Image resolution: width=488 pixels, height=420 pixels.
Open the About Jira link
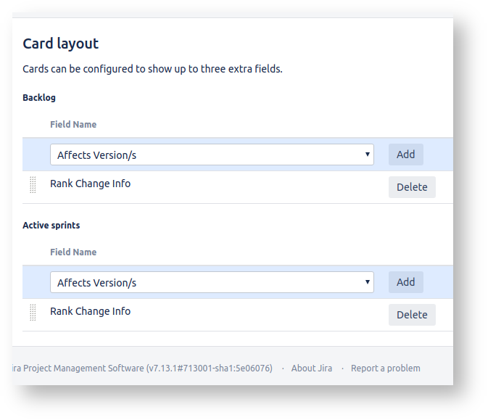click(312, 368)
